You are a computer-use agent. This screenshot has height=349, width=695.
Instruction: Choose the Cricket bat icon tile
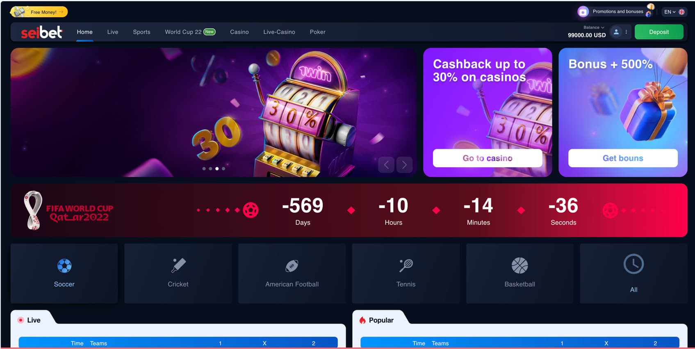click(178, 266)
